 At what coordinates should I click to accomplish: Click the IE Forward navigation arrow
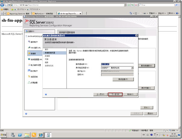(6, 5)
